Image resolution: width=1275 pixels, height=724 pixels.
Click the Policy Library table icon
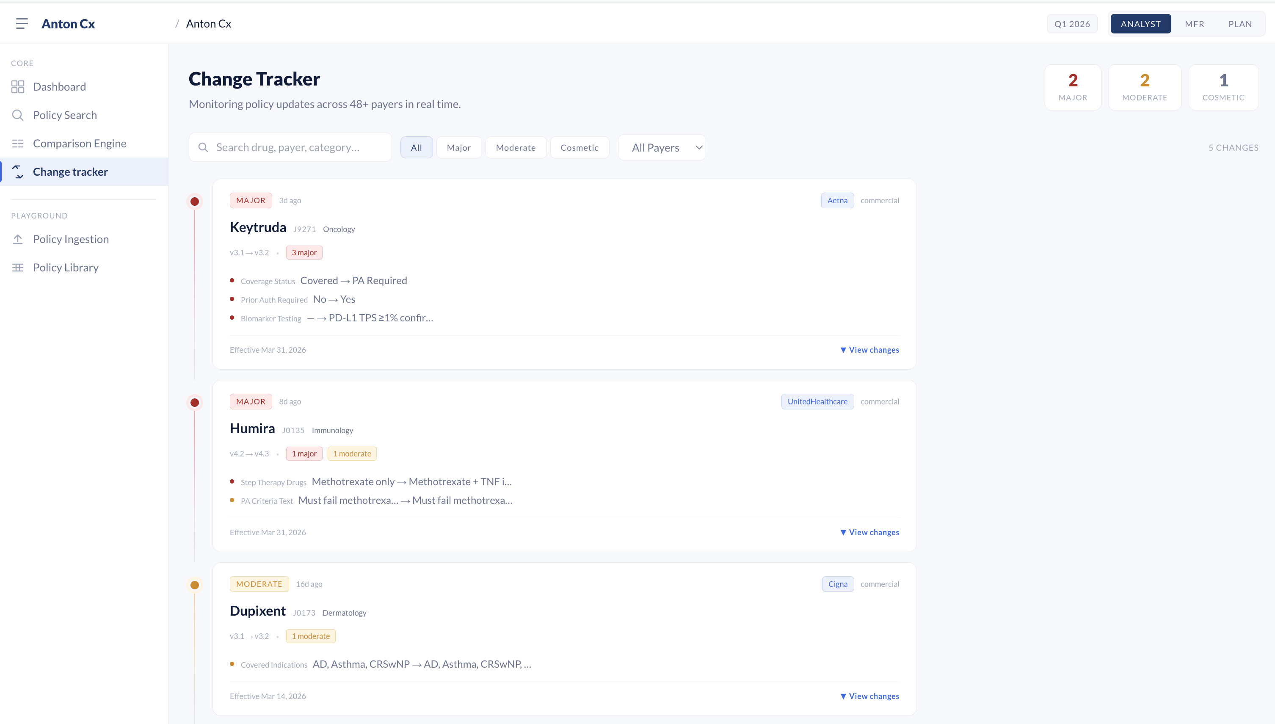[18, 268]
